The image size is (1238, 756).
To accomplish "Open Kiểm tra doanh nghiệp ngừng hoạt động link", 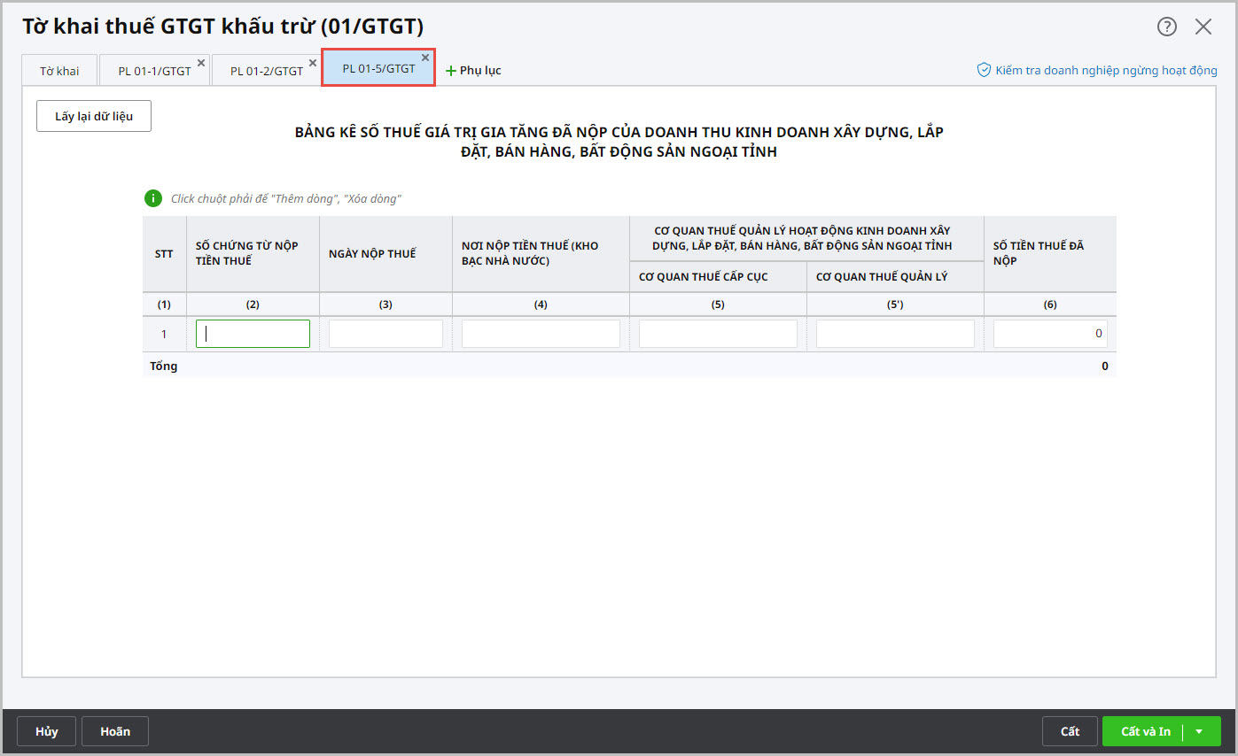I will [1106, 70].
